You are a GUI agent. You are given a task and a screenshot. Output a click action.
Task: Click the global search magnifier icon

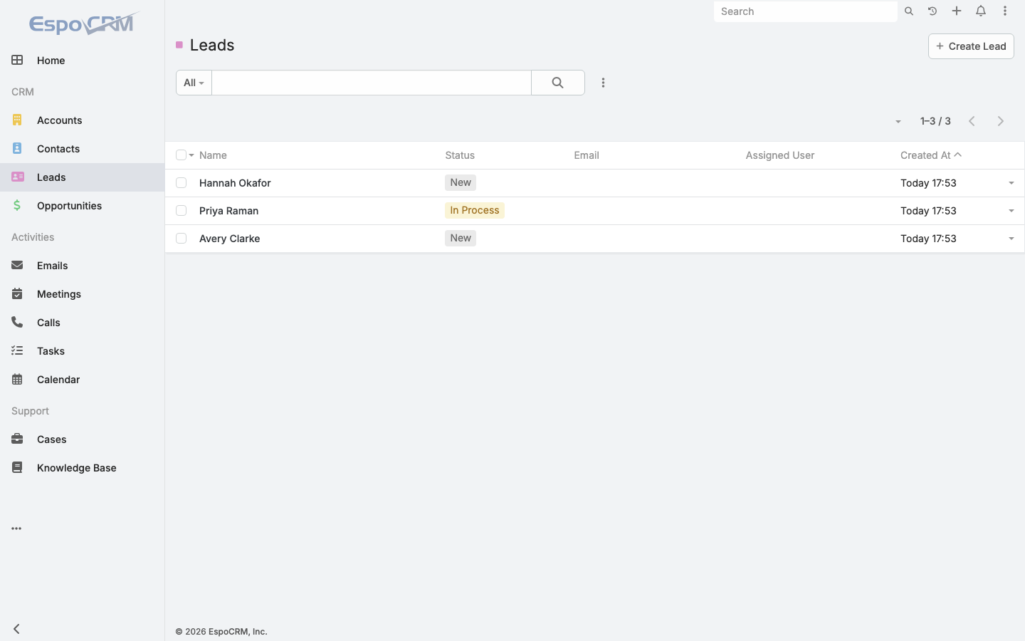pyautogui.click(x=909, y=11)
